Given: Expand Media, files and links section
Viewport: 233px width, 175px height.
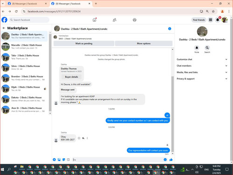Looking at the screenshot, I should click(202, 72).
